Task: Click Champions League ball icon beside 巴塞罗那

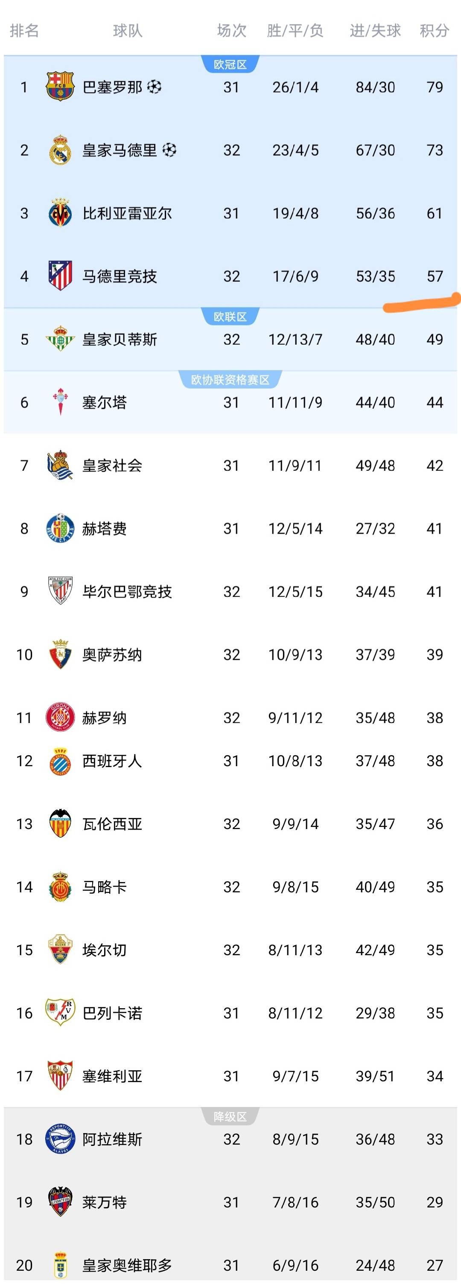Action: (155, 87)
